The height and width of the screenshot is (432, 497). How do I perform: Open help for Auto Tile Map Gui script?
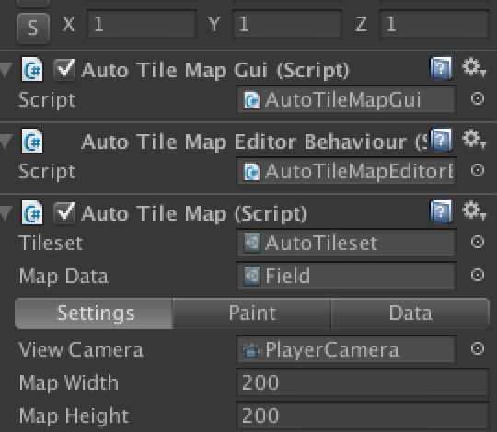click(441, 68)
